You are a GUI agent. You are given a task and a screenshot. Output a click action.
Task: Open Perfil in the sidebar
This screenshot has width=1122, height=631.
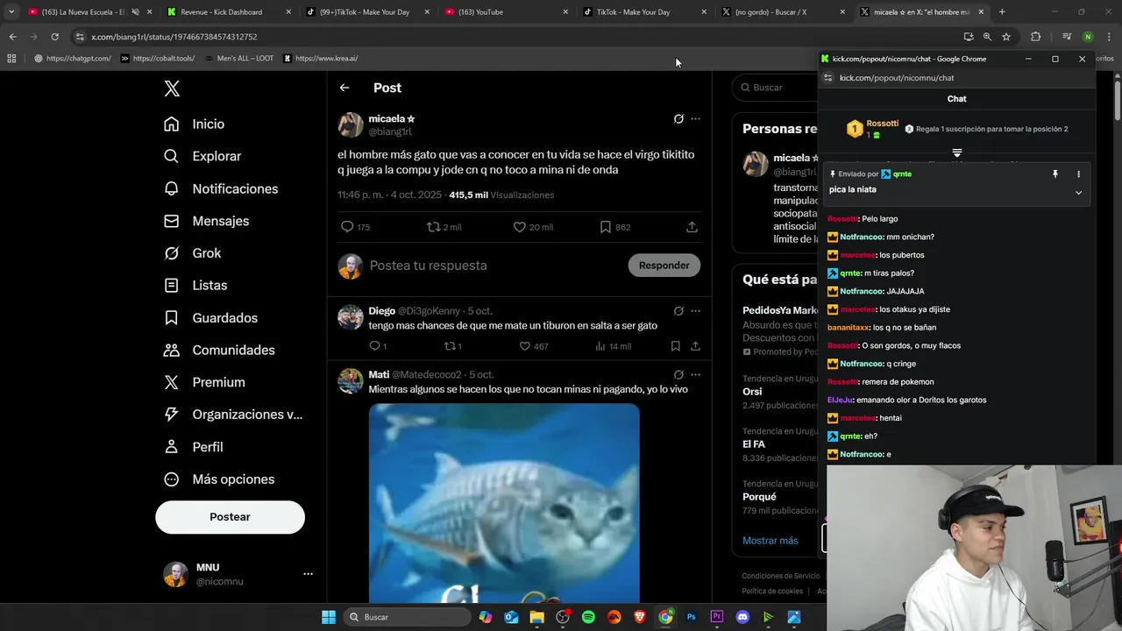click(x=193, y=447)
